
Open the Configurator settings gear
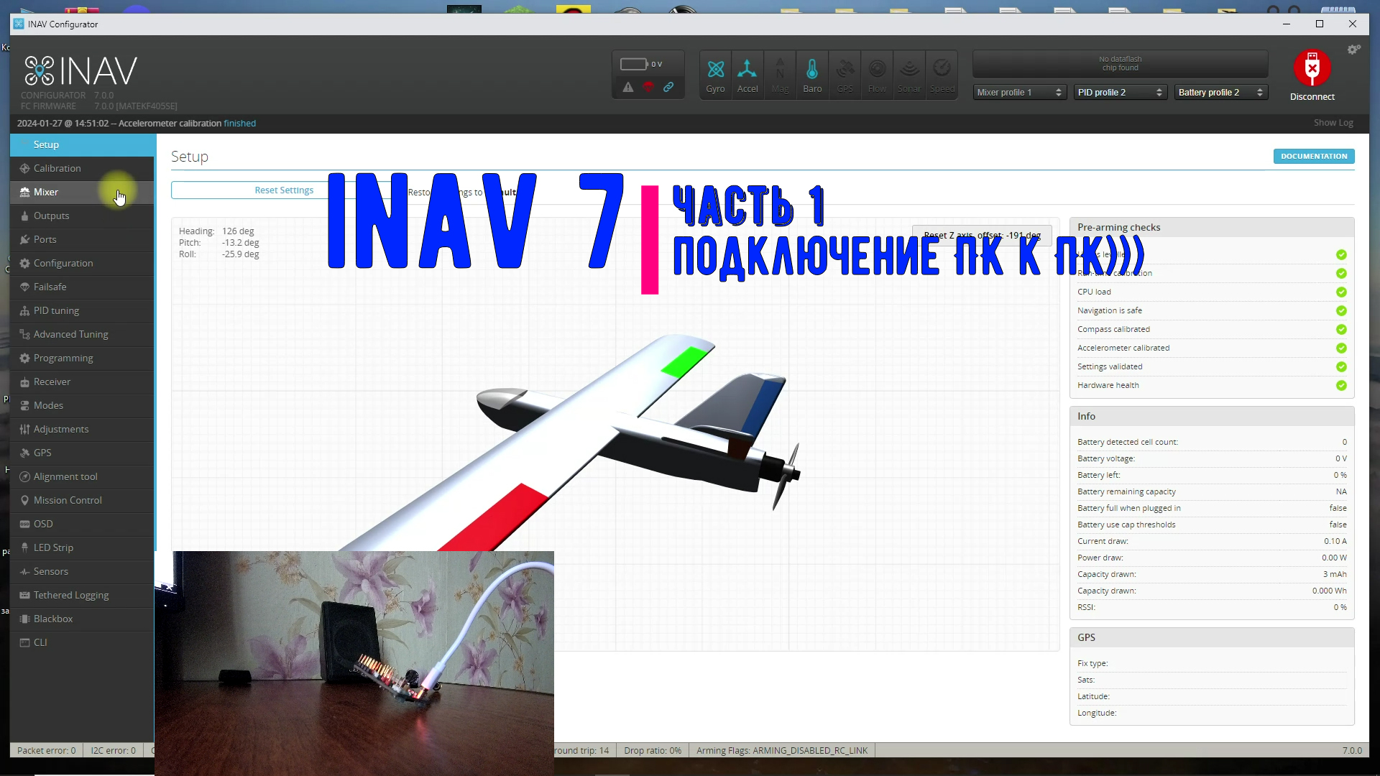coord(1354,49)
